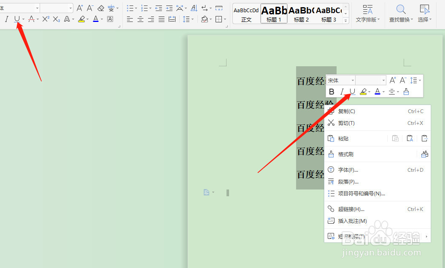Screen dimensions: 445x268
Task: Apply the 标题 1 style
Action: coord(274,14)
